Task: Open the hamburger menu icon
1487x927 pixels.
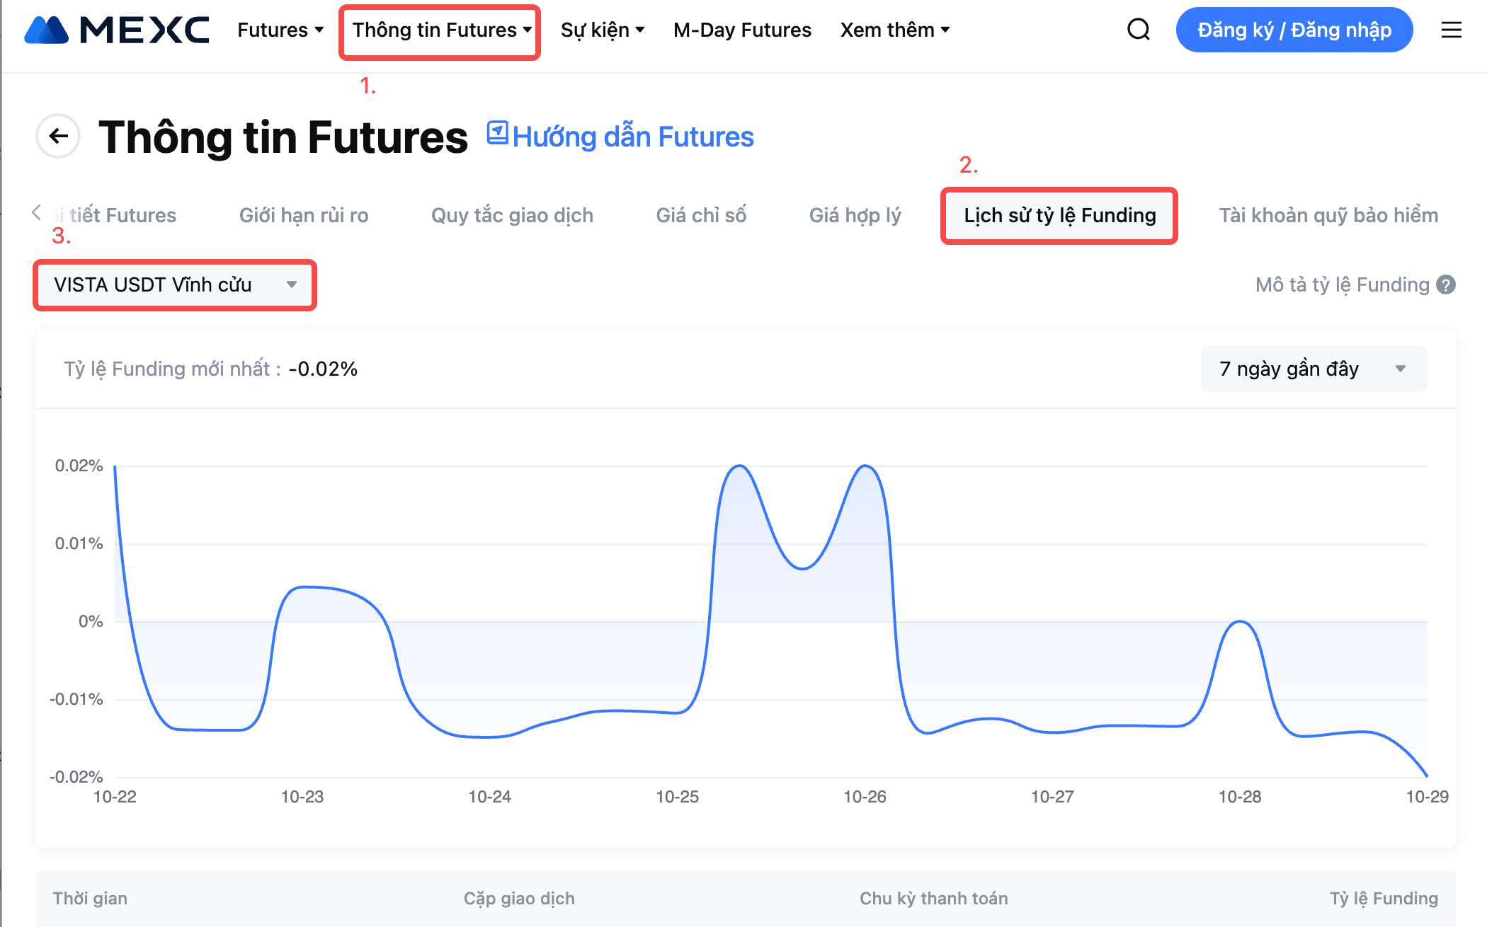Action: click(1451, 30)
